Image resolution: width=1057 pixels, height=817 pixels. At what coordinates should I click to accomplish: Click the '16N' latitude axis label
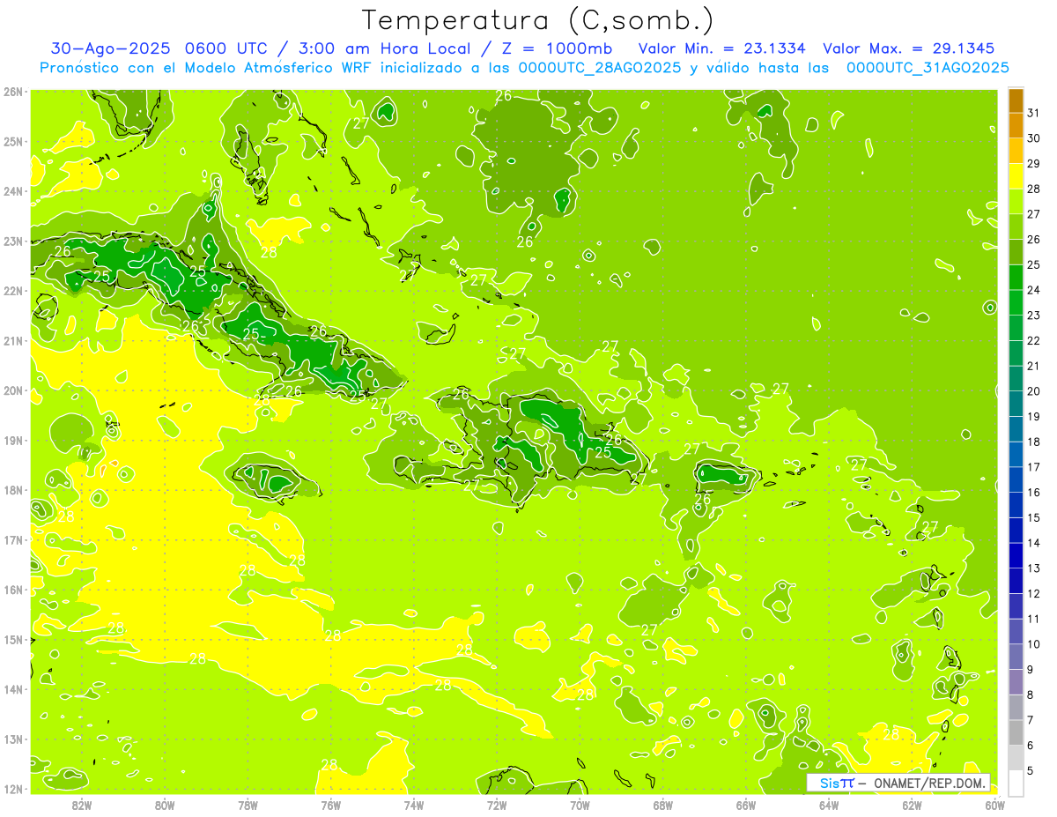point(12,590)
